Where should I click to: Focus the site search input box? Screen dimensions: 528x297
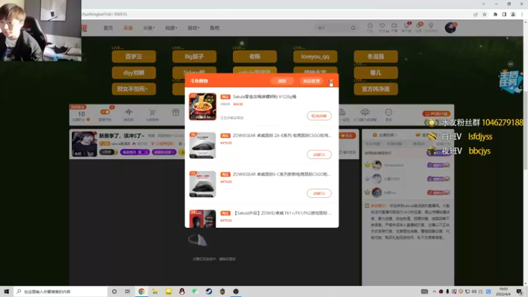tap(332, 28)
